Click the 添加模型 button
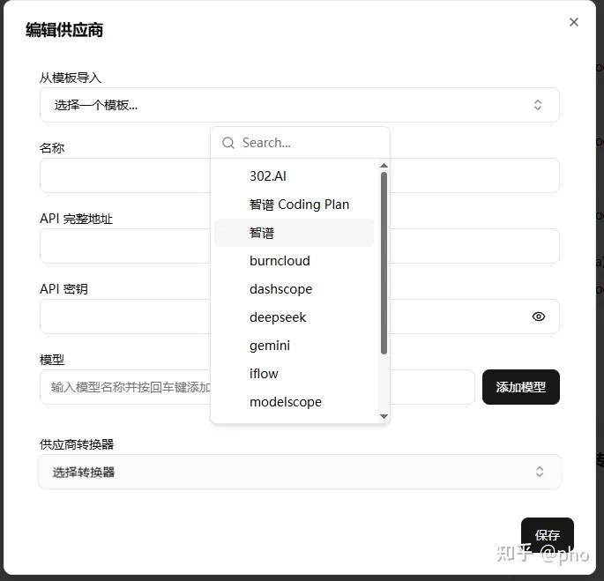Screen dimensions: 604x581 click(x=521, y=387)
